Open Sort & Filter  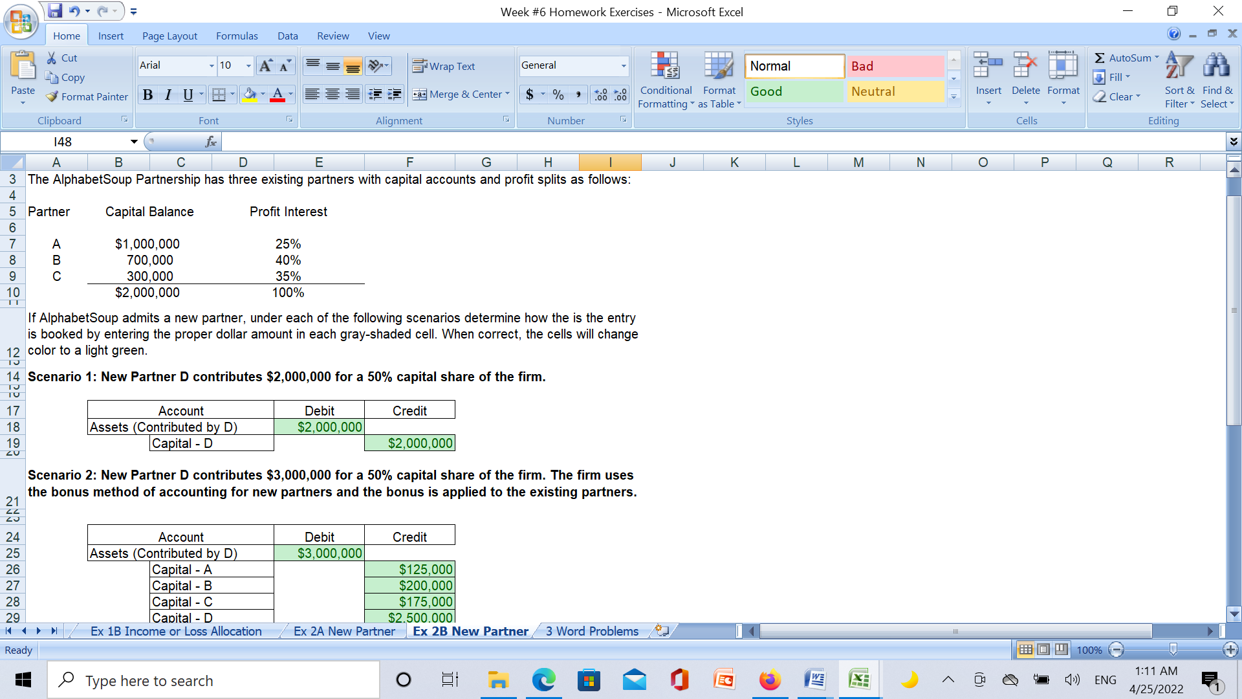point(1179,79)
